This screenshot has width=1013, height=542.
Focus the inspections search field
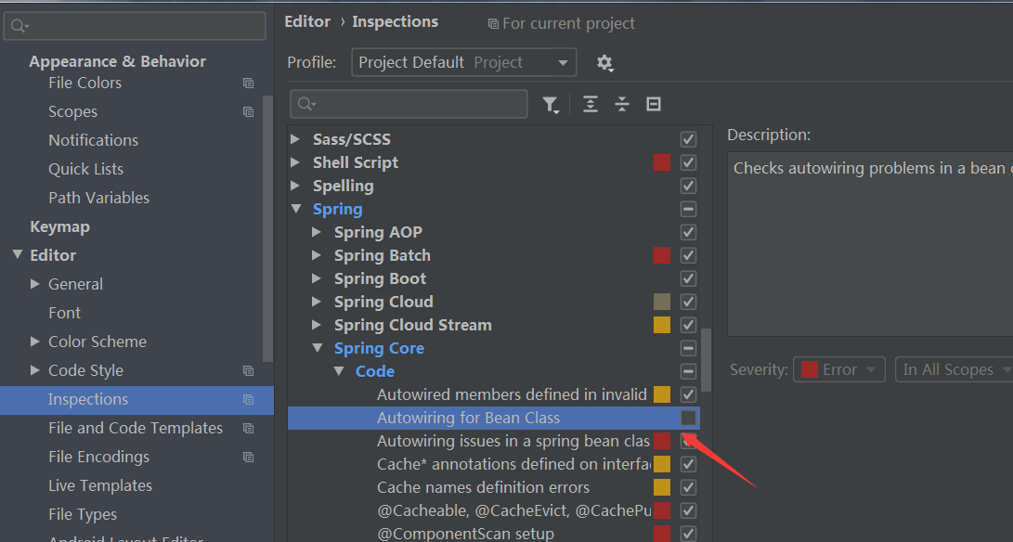click(x=409, y=104)
